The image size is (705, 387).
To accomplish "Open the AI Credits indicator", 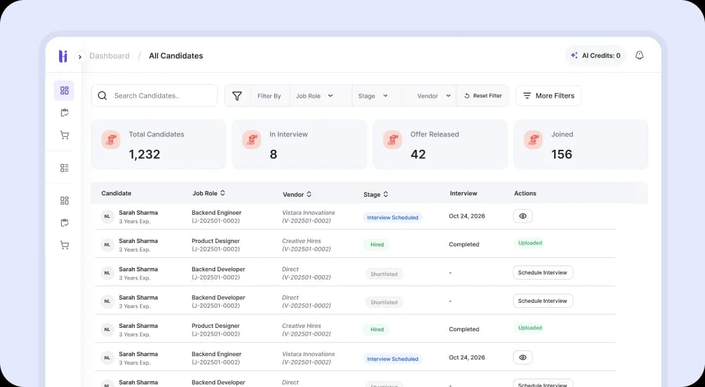I will (595, 55).
